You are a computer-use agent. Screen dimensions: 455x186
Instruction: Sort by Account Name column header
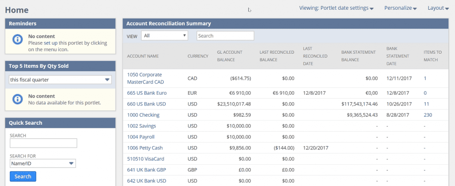pyautogui.click(x=143, y=56)
